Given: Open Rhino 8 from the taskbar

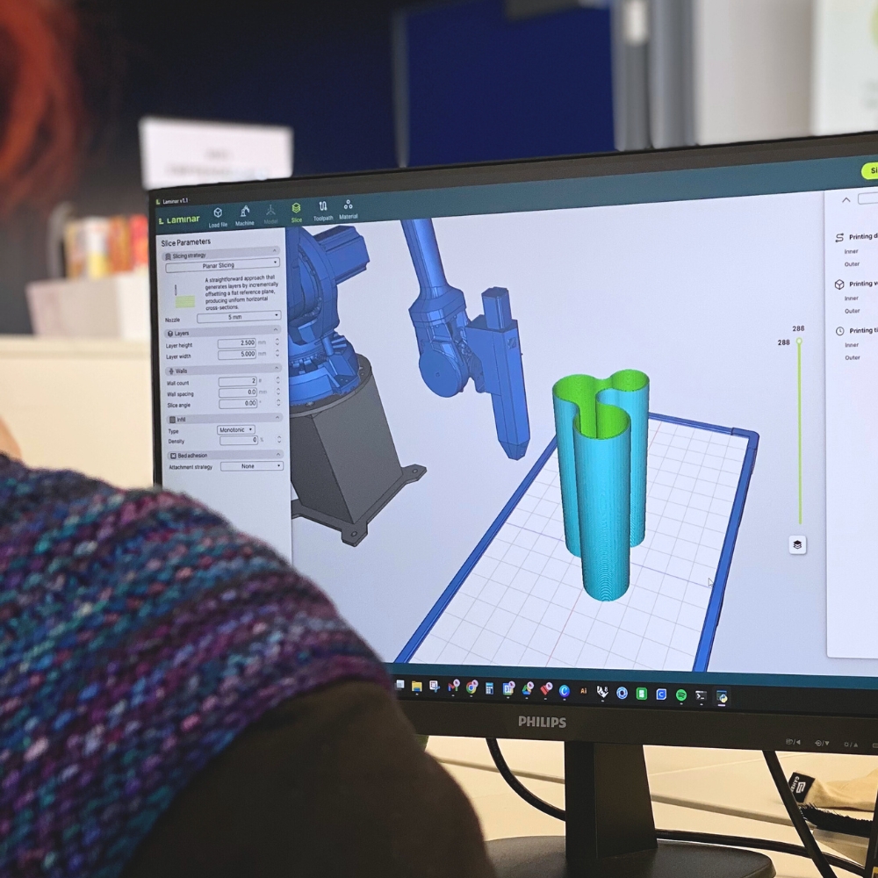Looking at the screenshot, I should tap(602, 693).
